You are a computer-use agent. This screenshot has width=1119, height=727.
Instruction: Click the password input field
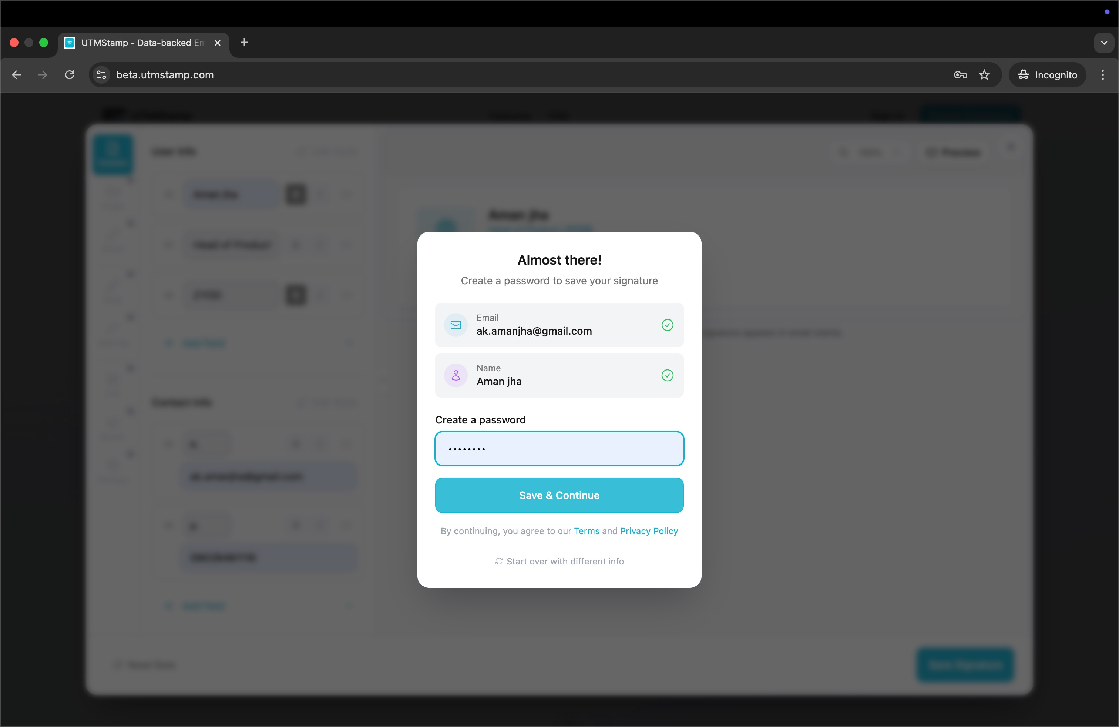[x=559, y=449]
